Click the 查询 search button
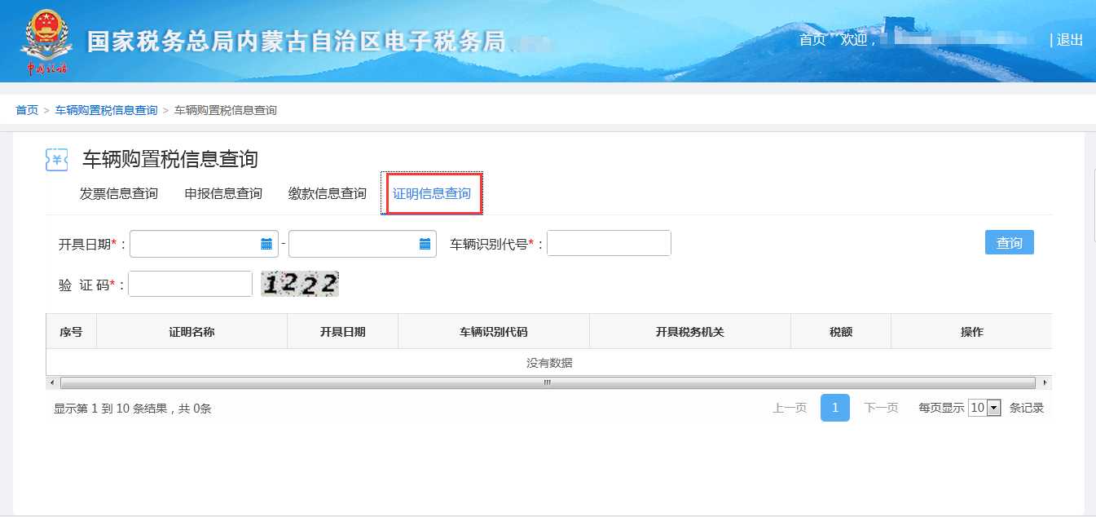Viewport: 1096px width, 517px height. pos(1009,243)
